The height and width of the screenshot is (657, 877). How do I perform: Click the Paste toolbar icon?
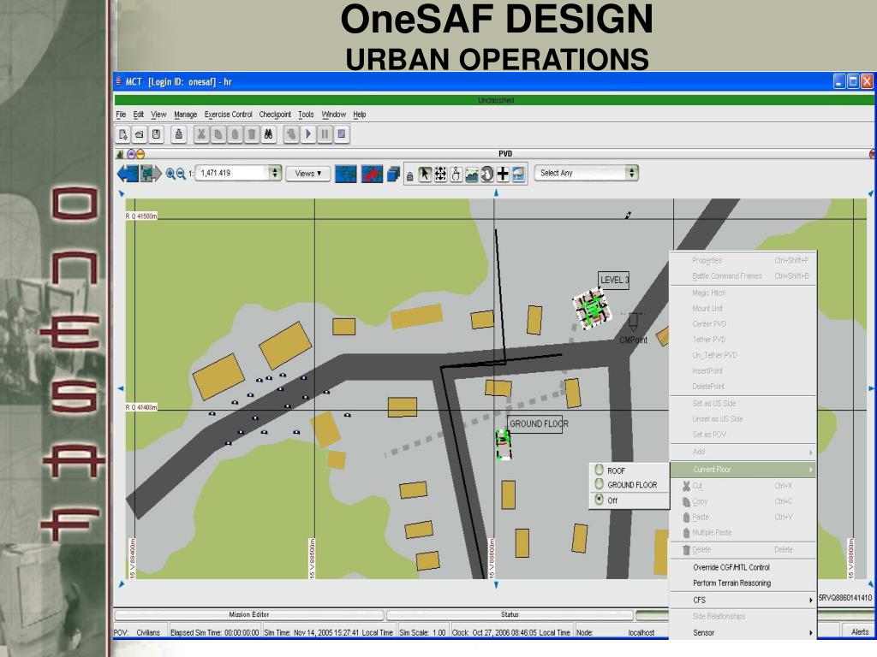(x=235, y=134)
